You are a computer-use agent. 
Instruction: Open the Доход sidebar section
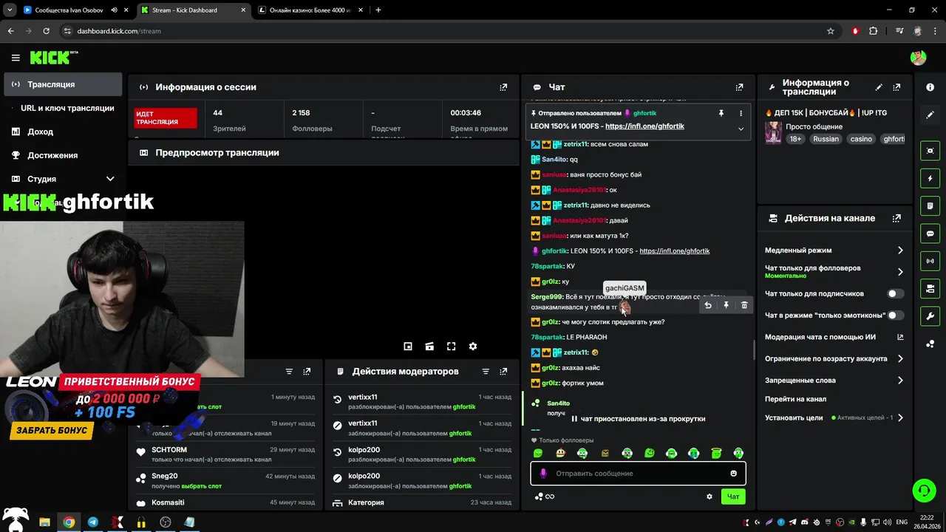(x=63, y=132)
